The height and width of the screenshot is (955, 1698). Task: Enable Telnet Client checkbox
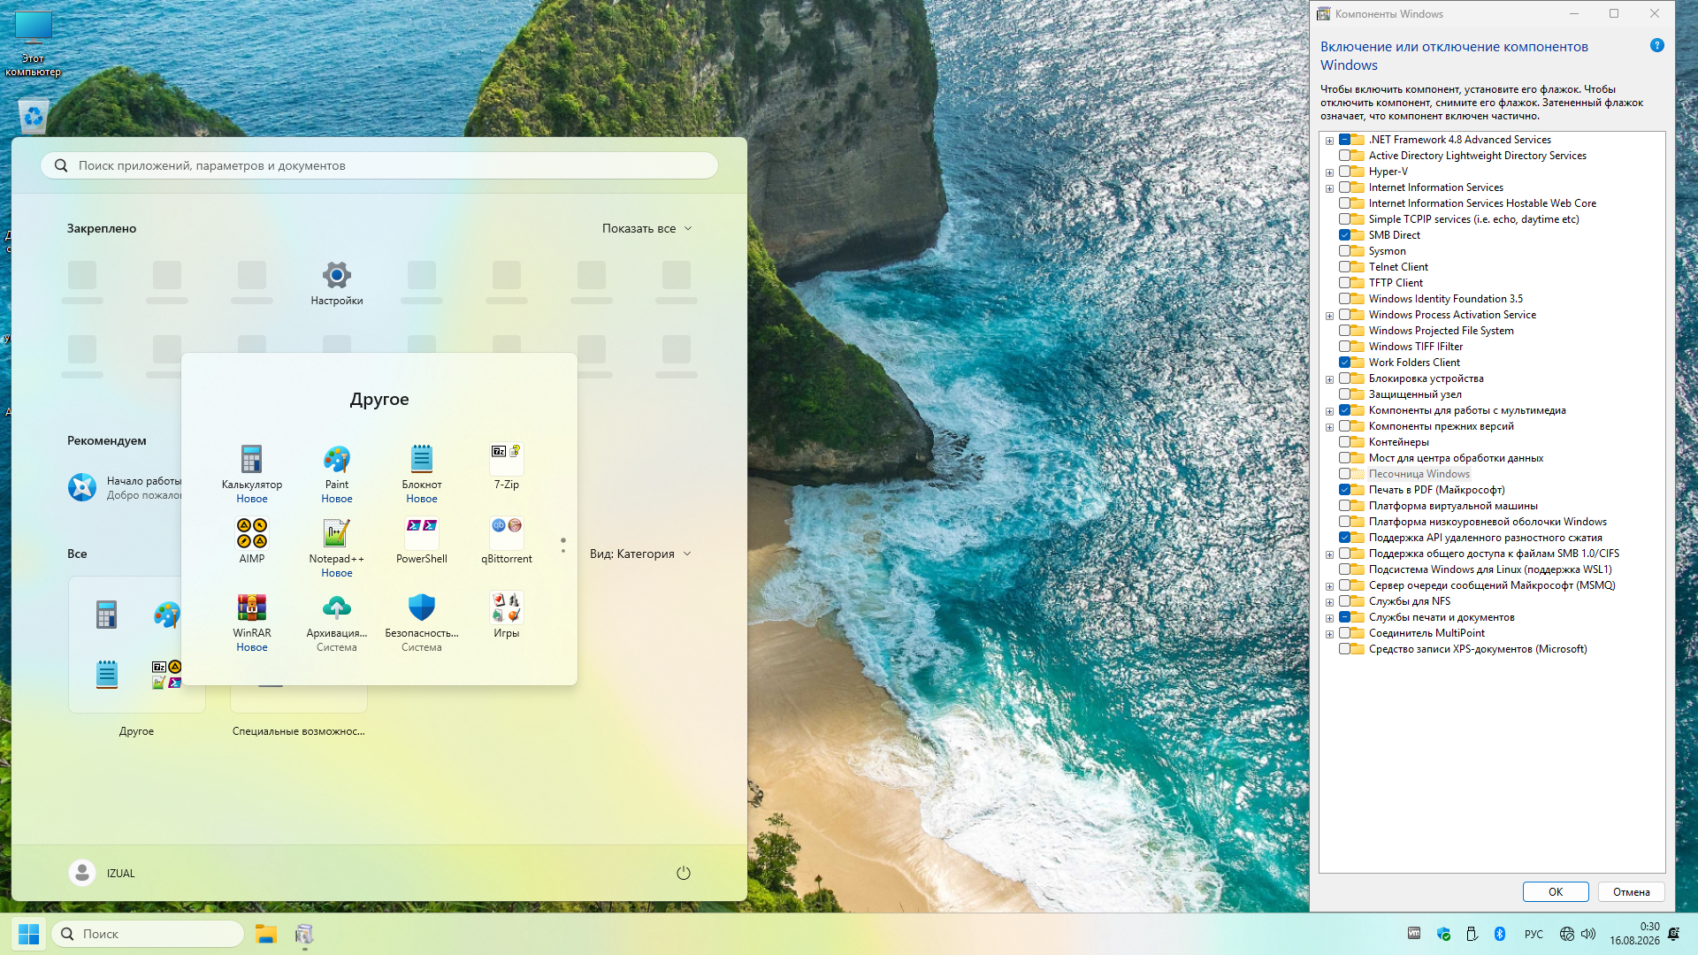coord(1344,267)
